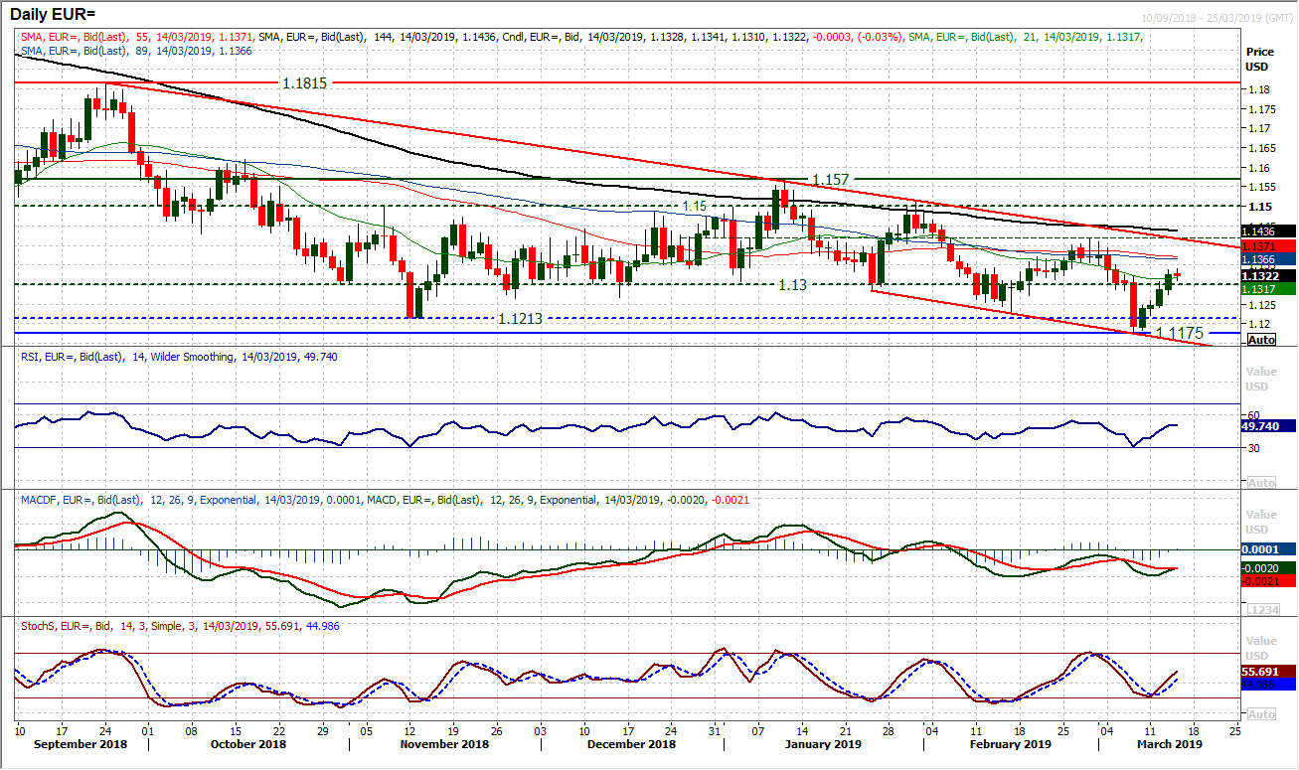The height and width of the screenshot is (770, 1299).
Task: Click the 49.740 RSI value tag
Action: tap(1266, 426)
